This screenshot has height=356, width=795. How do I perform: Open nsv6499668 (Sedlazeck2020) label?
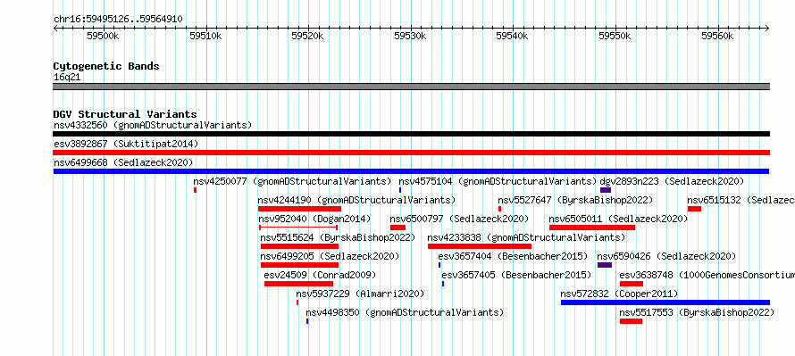coord(123,162)
